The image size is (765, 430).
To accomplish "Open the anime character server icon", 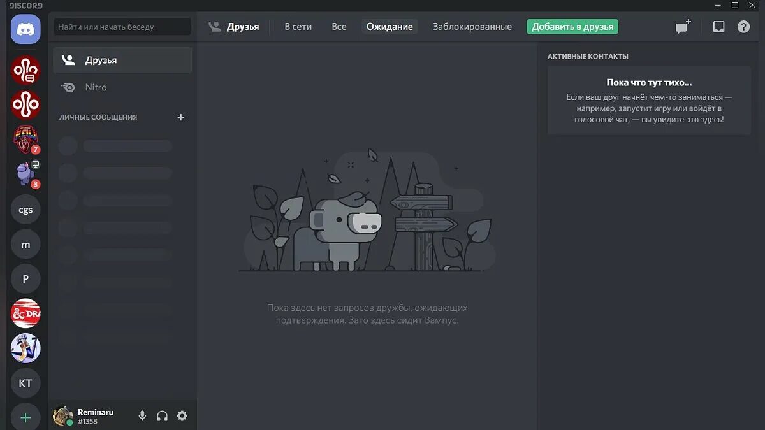I will tap(25, 348).
